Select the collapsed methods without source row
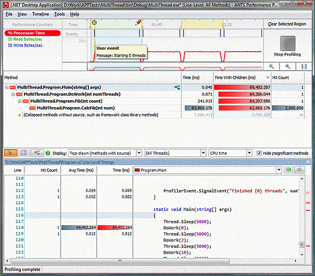 153,115
